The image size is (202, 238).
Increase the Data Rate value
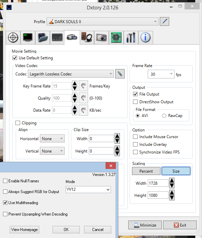pyautogui.click(x=75, y=108)
